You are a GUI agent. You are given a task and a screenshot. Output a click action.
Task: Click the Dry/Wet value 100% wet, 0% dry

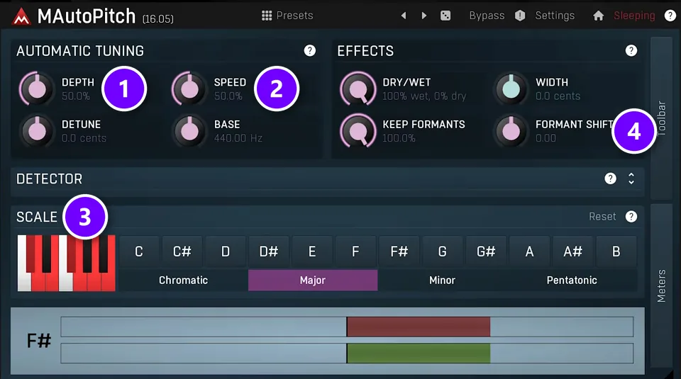(424, 96)
